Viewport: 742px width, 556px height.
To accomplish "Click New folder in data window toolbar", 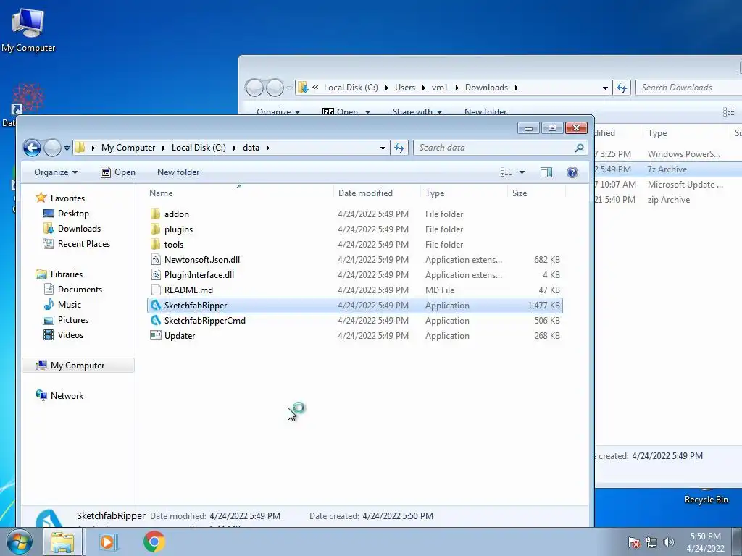I will 178,172.
